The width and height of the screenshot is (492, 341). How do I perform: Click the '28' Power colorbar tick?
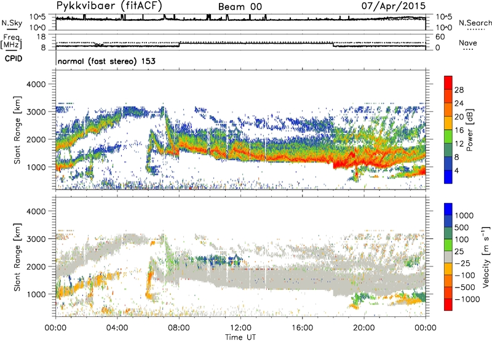coord(459,90)
